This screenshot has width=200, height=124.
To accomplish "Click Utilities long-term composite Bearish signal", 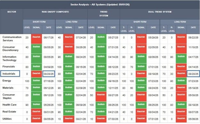I will pos(69,119).
